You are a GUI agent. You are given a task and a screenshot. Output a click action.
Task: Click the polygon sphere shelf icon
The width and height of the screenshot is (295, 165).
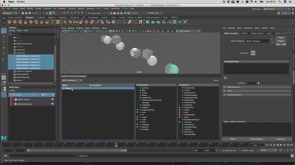click(x=9, y=22)
